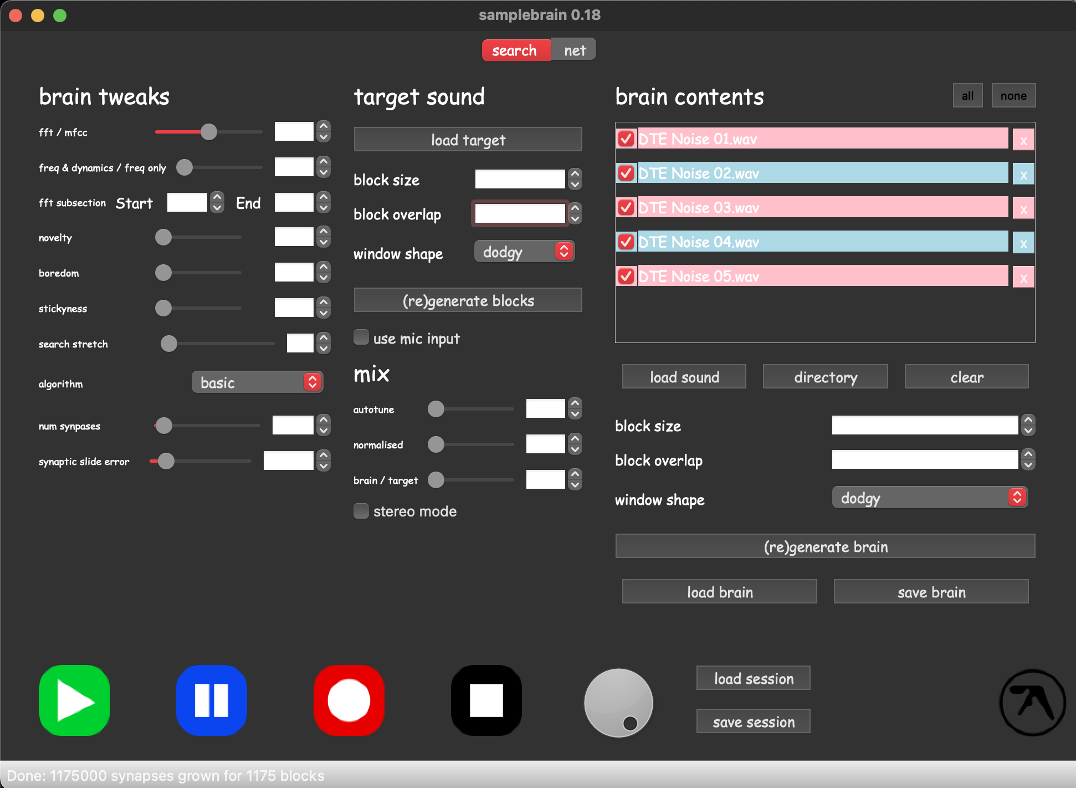Start recording with the red record button
Image resolution: width=1076 pixels, height=788 pixels.
[349, 700]
